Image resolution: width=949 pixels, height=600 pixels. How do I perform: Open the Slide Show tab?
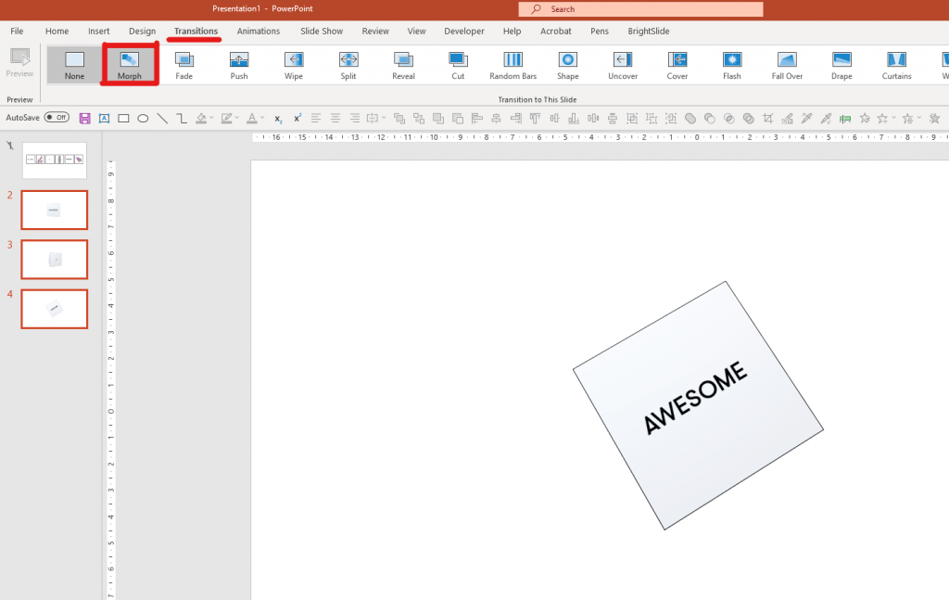pyautogui.click(x=321, y=31)
